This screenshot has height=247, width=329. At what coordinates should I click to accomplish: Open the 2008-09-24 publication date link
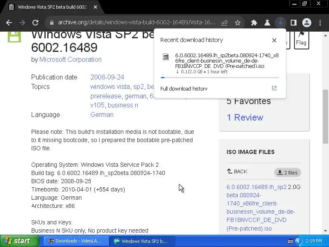[x=107, y=77]
